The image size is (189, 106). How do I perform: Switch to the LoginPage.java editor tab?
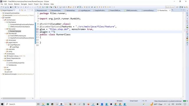[84, 11]
